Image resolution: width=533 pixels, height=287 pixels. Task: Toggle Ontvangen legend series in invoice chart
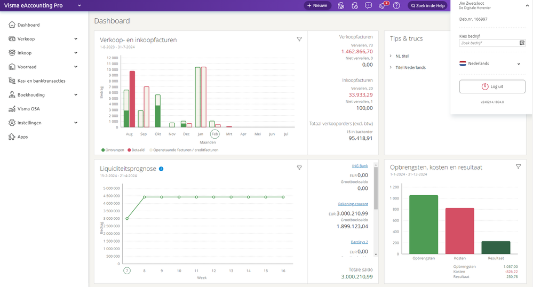click(113, 150)
